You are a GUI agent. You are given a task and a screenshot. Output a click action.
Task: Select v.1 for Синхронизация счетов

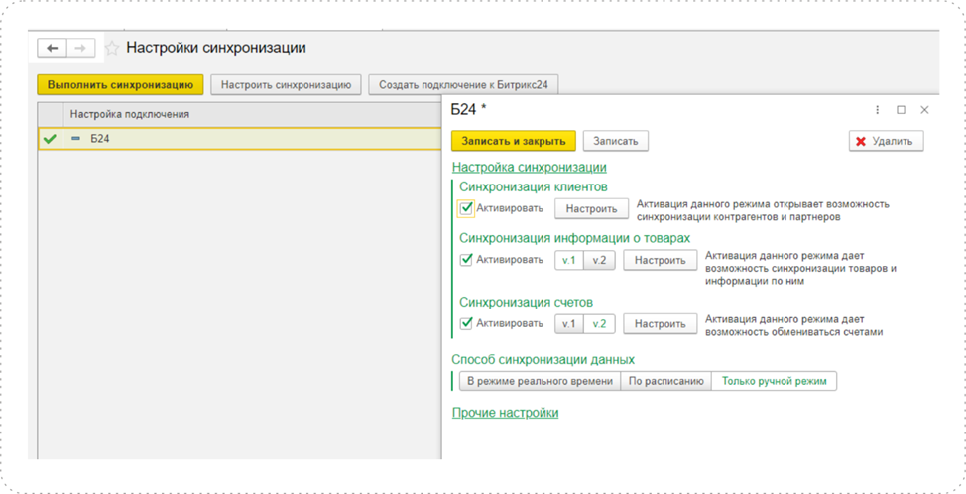pos(569,324)
